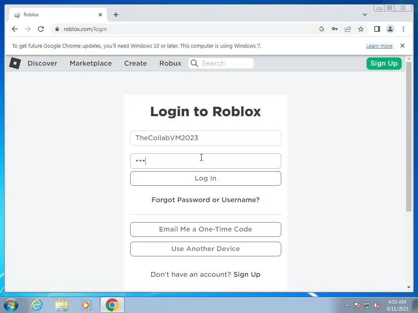
Task: Close the Roblox tab
Action: pyautogui.click(x=100, y=15)
